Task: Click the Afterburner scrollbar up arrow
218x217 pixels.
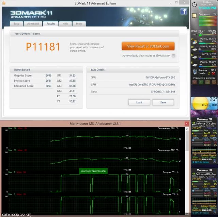Action: click(x=187, y=129)
